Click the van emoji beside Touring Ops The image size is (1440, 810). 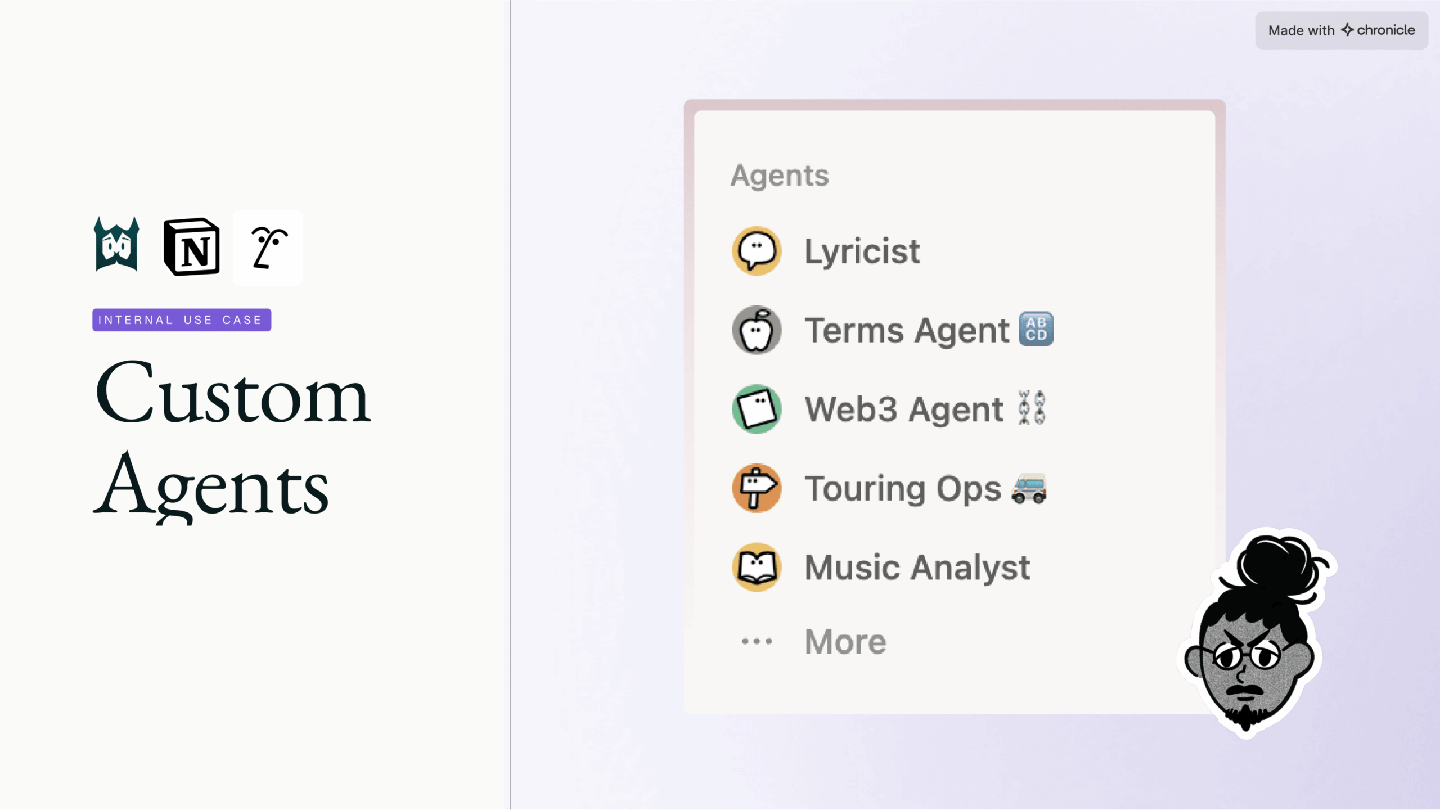point(1029,488)
